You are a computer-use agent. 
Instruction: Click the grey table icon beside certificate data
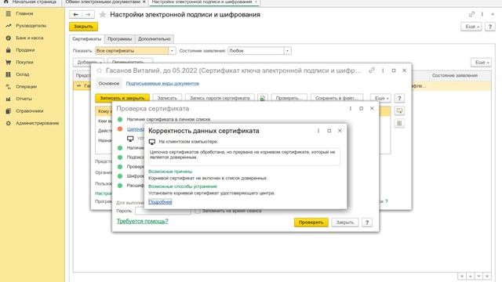399,123
